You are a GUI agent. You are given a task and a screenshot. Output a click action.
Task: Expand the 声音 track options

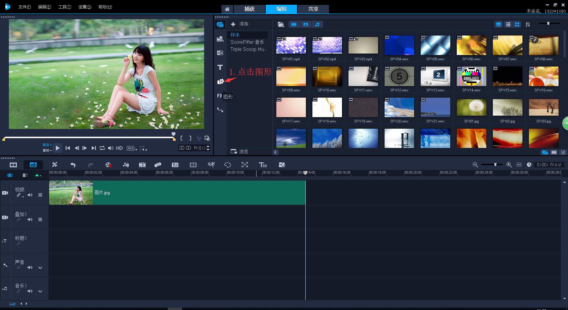pos(40,267)
